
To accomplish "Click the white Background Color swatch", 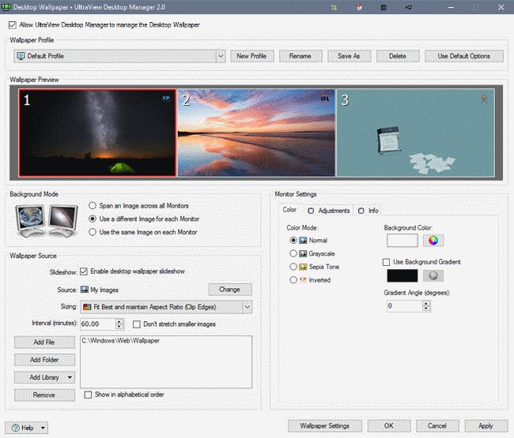I will 403,241.
